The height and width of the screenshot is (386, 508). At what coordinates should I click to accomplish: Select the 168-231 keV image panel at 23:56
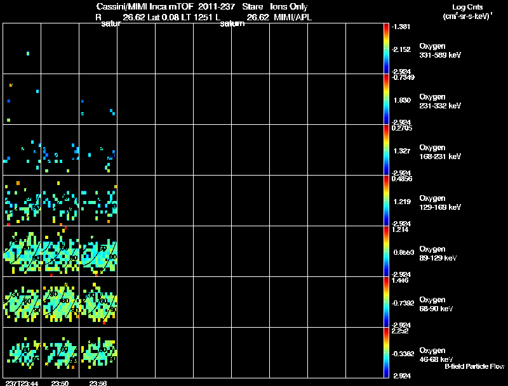(98, 150)
